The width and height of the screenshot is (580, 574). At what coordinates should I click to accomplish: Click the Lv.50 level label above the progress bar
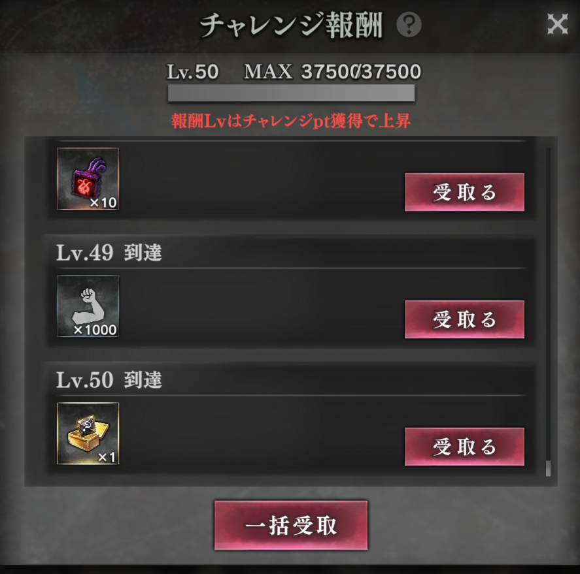tap(193, 72)
